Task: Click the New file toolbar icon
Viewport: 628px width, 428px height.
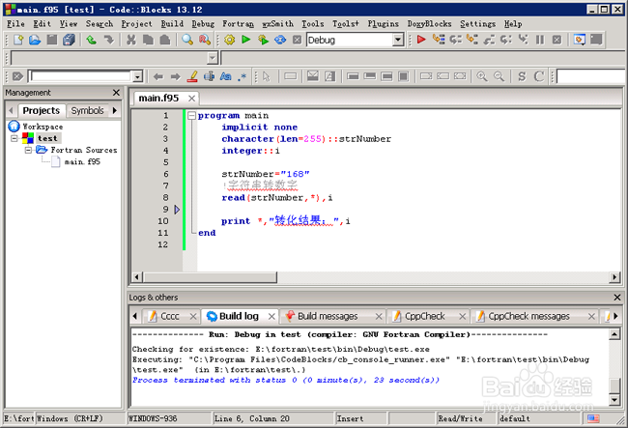Action: point(18,40)
